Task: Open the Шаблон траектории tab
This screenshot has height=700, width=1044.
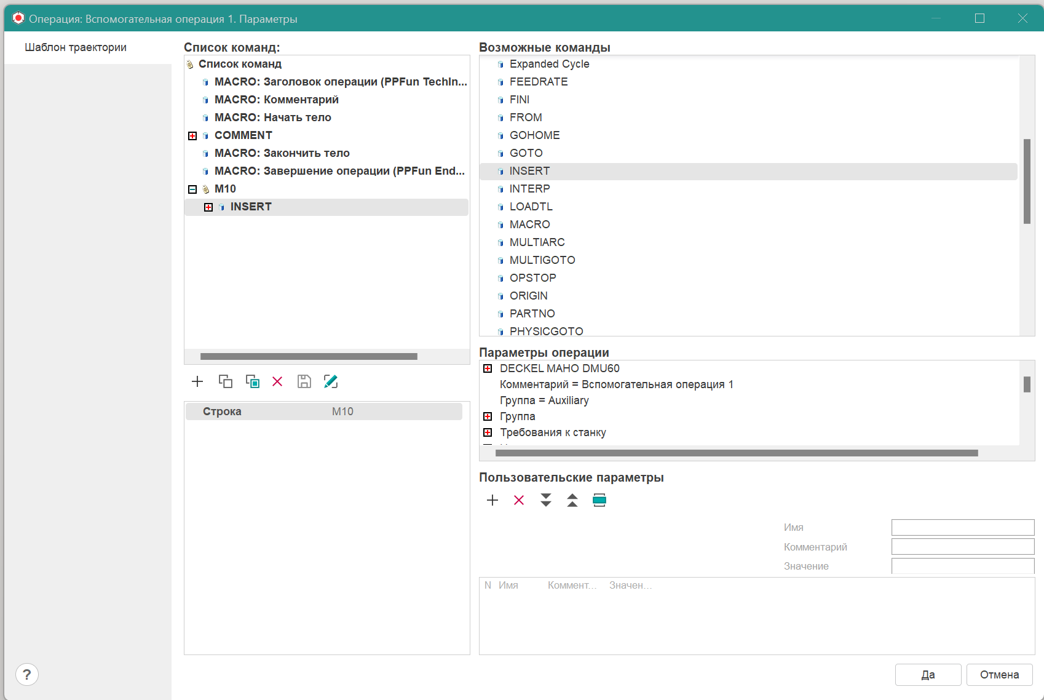Action: (76, 47)
